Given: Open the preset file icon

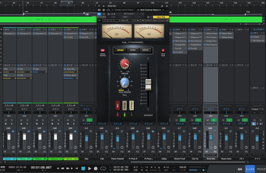Looking at the screenshot, I should [109, 14].
